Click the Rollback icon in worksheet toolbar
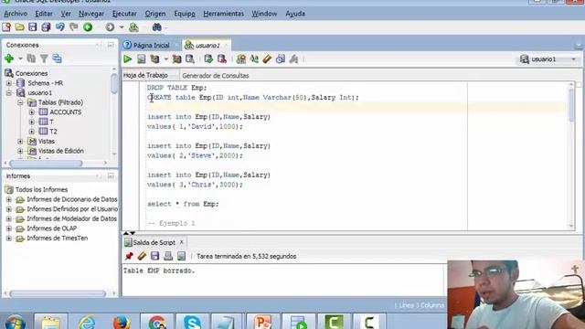The width and height of the screenshot is (585, 329). point(222,58)
